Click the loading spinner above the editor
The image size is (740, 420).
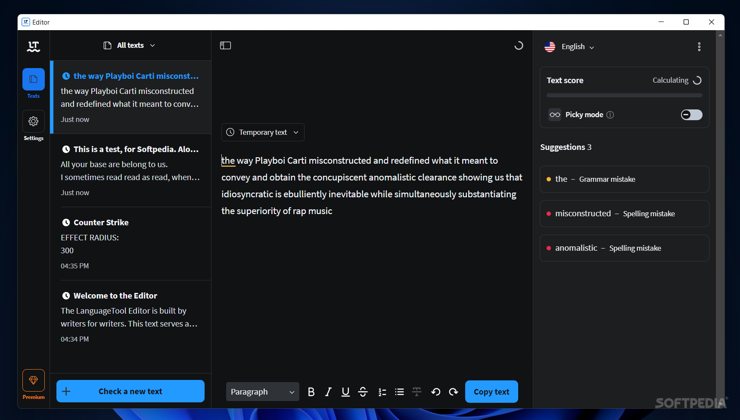[519, 46]
